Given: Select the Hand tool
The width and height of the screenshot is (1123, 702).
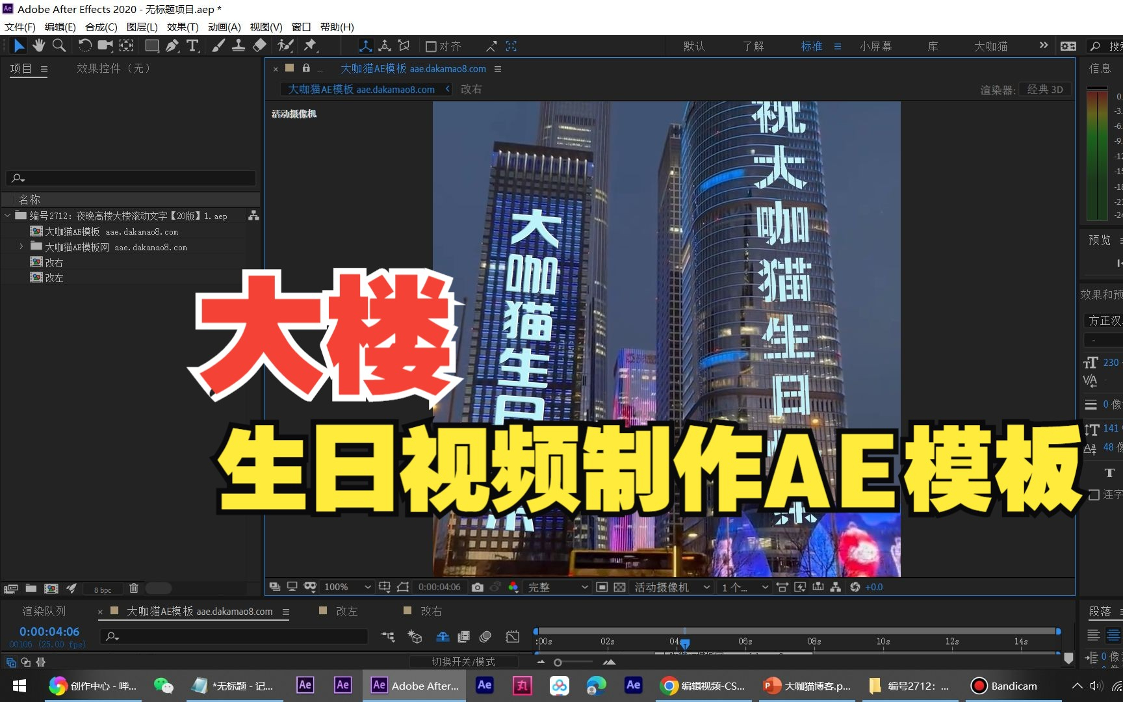Looking at the screenshot, I should (39, 45).
